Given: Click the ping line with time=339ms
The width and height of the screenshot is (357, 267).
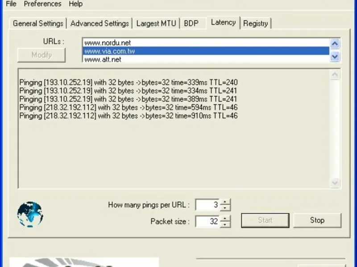Looking at the screenshot, I should [129, 82].
